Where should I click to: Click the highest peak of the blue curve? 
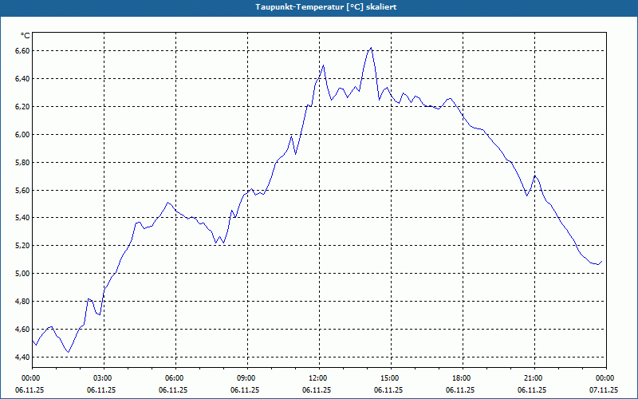click(x=371, y=48)
